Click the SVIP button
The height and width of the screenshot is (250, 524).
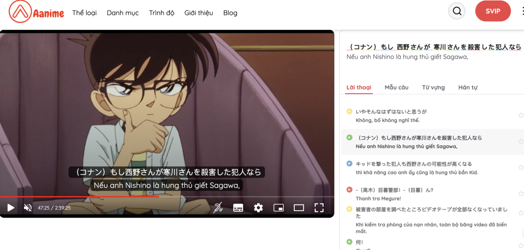493,11
